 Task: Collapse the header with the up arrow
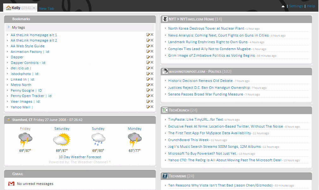coord(283,6)
